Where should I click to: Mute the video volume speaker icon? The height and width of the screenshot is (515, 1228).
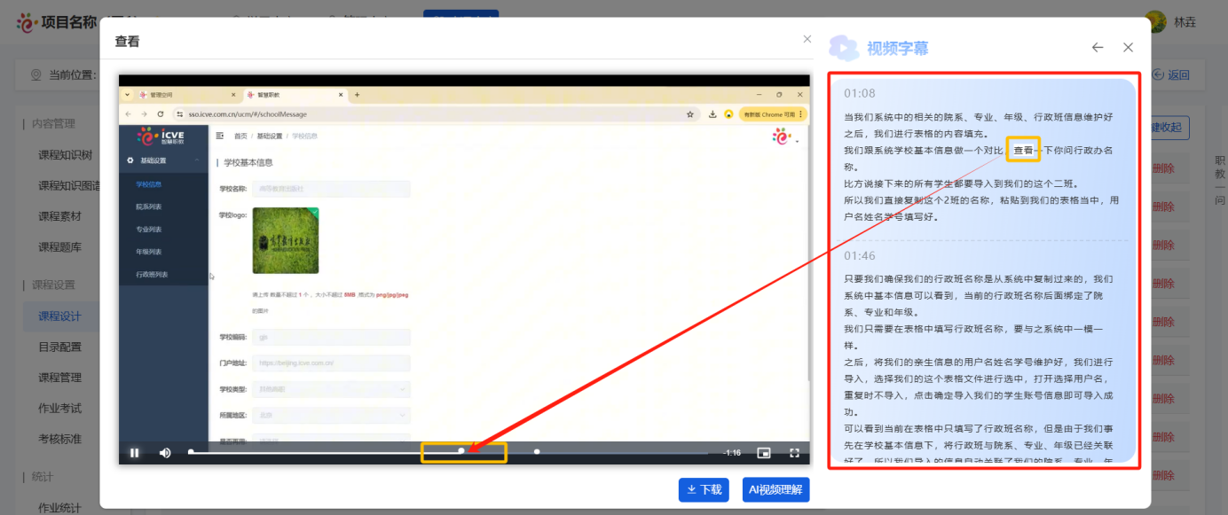click(165, 453)
